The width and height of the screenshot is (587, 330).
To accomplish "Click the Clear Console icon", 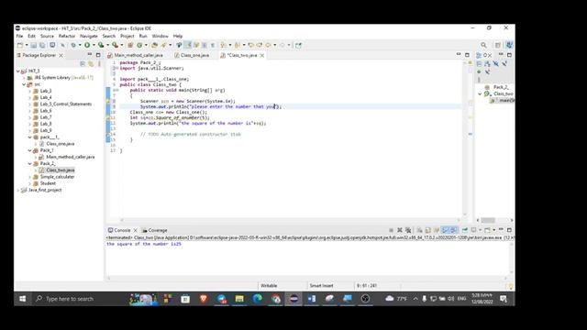I will click(420, 230).
